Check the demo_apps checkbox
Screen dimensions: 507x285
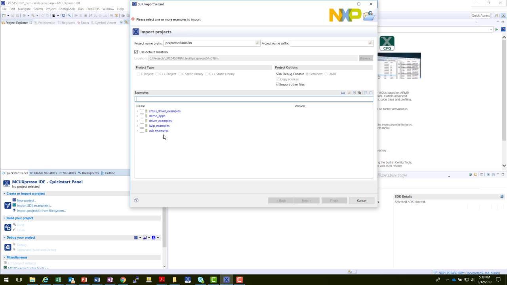tap(142, 116)
